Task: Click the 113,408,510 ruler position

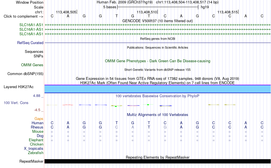Action: click(x=147, y=12)
